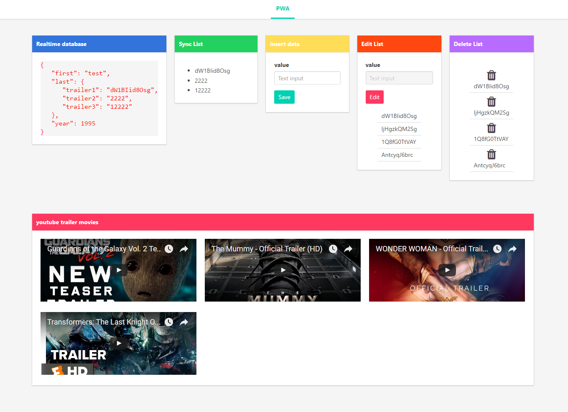The width and height of the screenshot is (568, 412).
Task: Click the red Edit button
Action: [374, 97]
